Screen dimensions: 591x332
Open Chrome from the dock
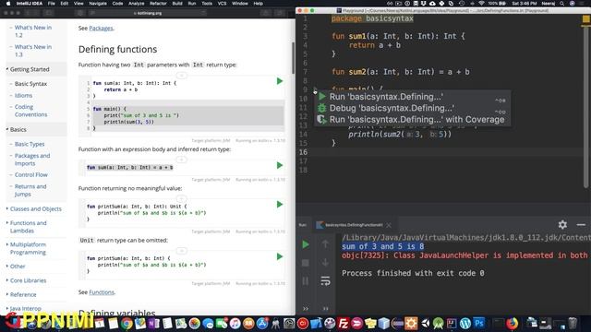(x=127, y=324)
